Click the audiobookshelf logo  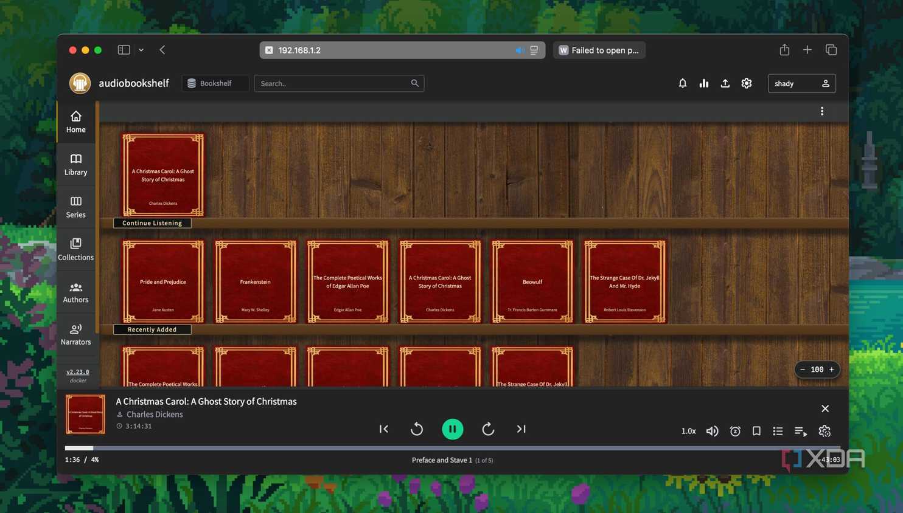(x=80, y=83)
